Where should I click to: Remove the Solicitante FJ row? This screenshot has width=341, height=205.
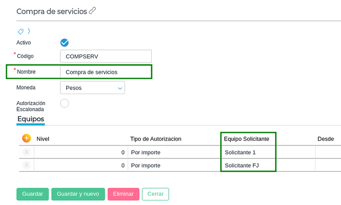26,165
